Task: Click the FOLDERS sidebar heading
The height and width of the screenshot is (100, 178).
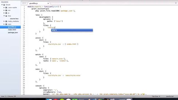Action: click(5, 2)
